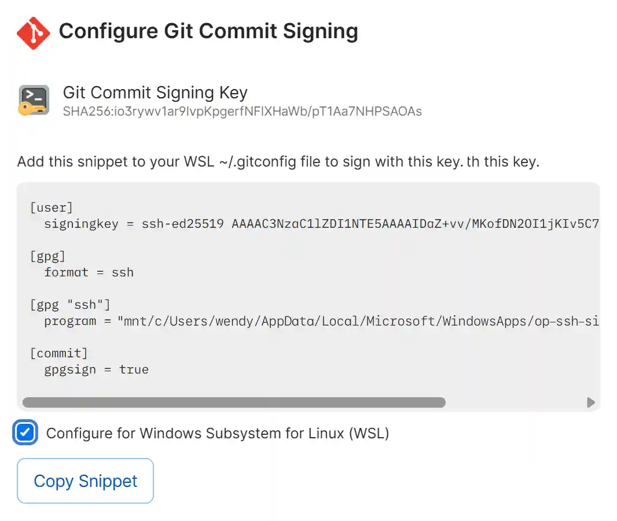
Task: Select the SHA256 fingerprint text
Action: tap(243, 112)
